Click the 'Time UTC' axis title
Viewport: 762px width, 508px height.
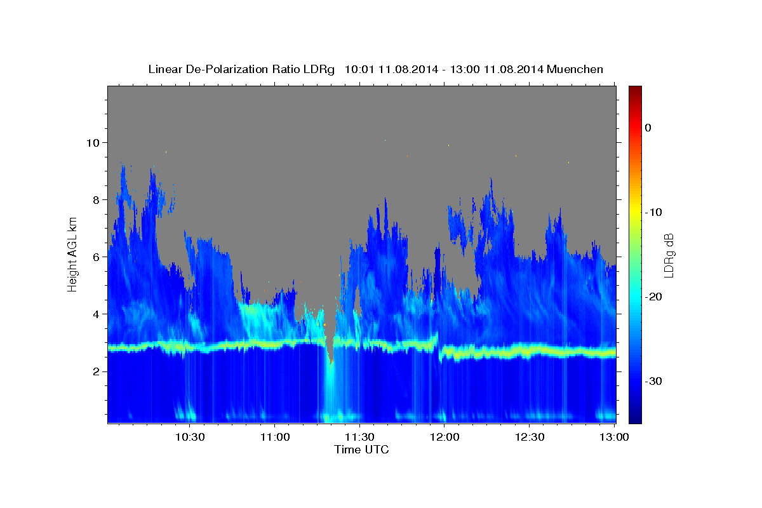point(361,450)
